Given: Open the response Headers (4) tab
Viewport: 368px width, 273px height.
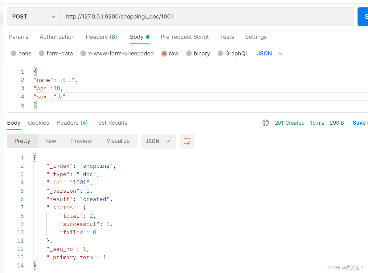Looking at the screenshot, I should [x=72, y=123].
